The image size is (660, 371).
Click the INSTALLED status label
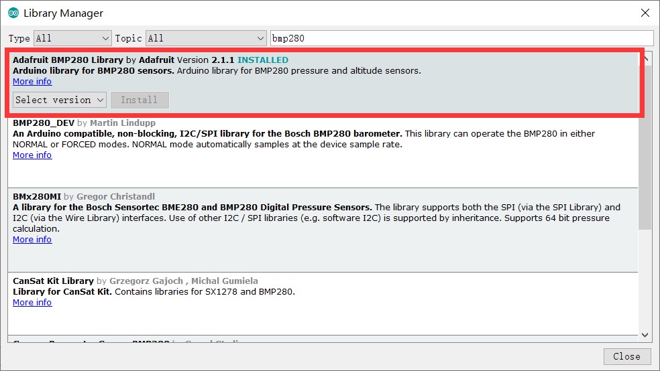coord(263,60)
